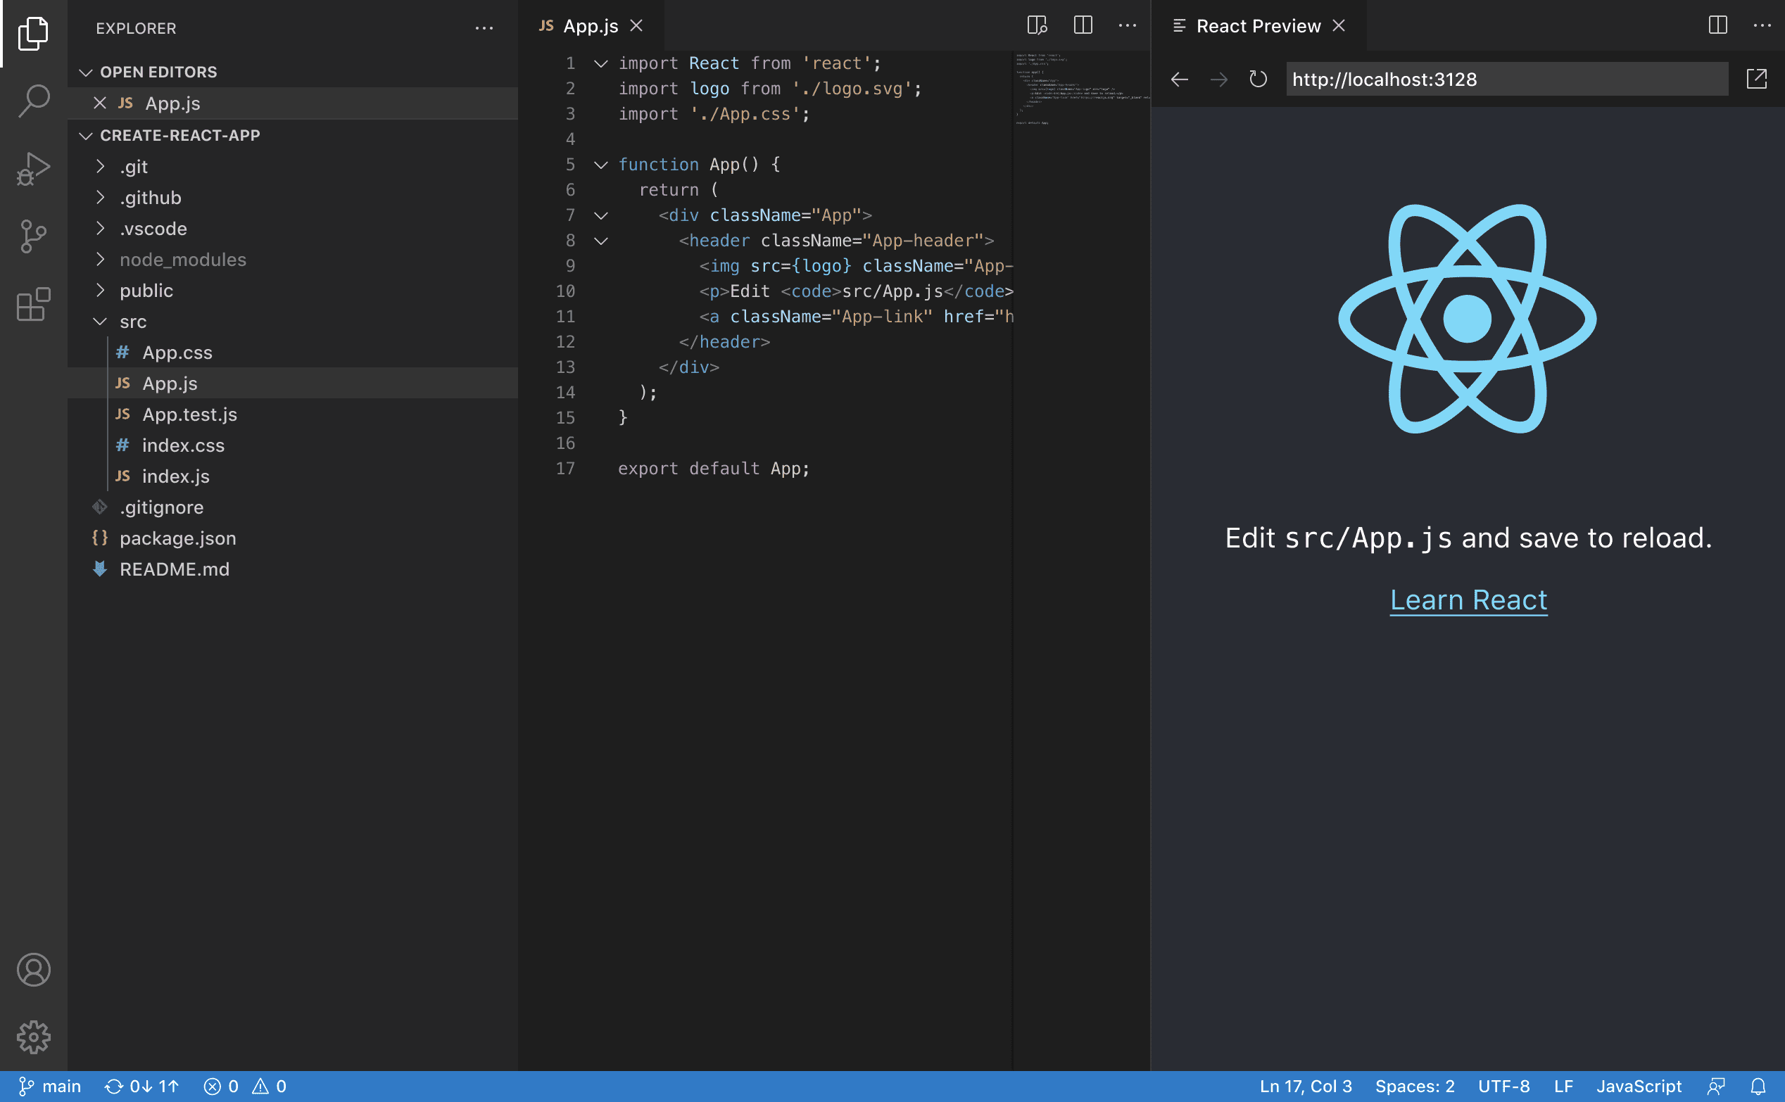The height and width of the screenshot is (1102, 1785).
Task: Click the localhost URL address field
Action: [1506, 79]
